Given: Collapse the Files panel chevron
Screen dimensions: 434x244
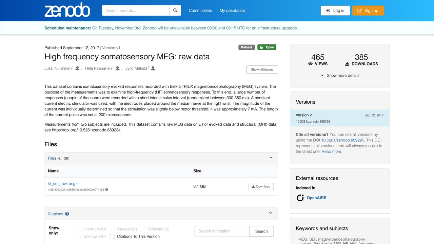Looking at the screenshot, I should (271, 158).
